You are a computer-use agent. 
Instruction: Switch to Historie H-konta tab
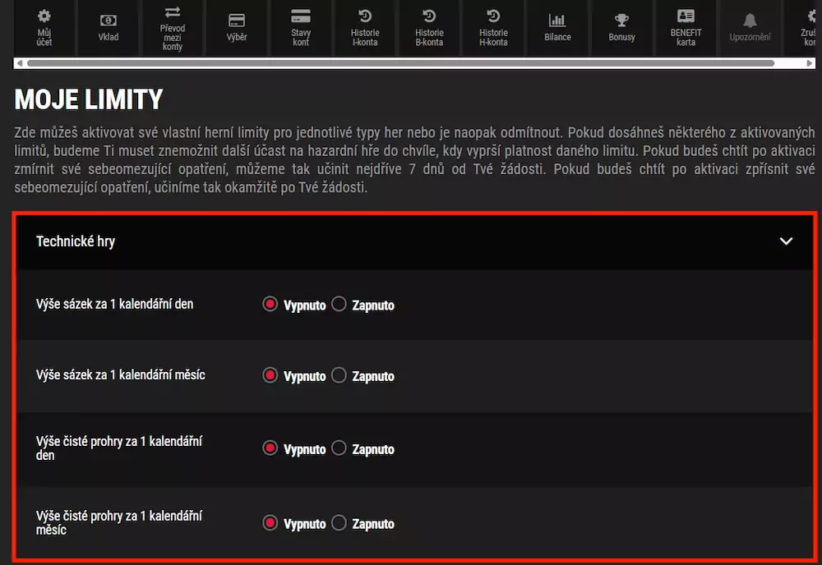pyautogui.click(x=493, y=28)
